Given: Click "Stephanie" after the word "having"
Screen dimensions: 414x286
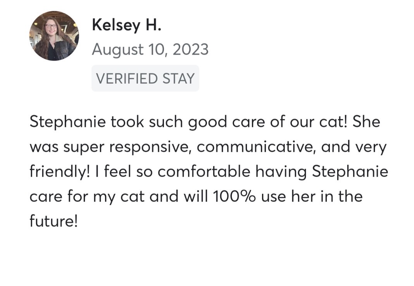Looking at the screenshot, I should 350,172.
